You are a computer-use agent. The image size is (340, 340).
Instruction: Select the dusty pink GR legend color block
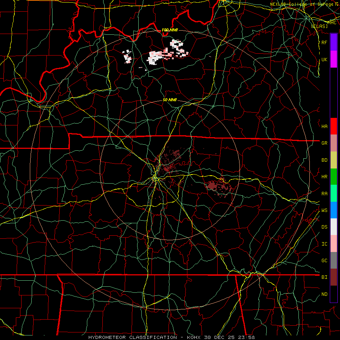pyautogui.click(x=334, y=143)
